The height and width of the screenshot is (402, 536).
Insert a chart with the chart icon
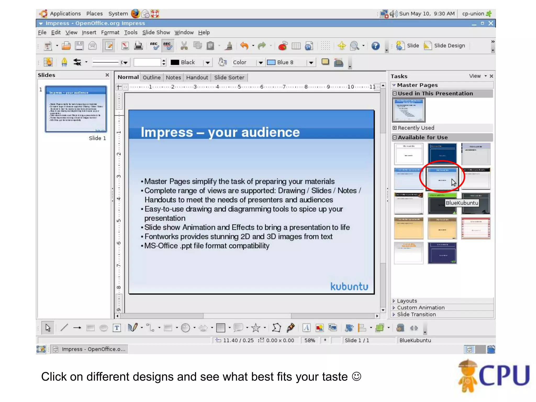coord(283,46)
